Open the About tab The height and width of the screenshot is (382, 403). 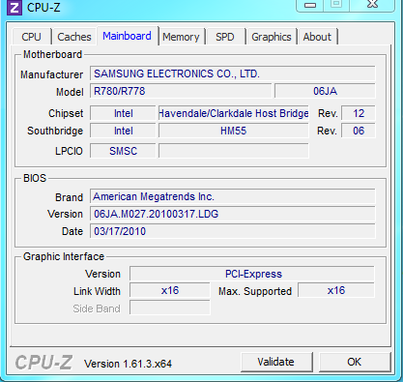point(317,37)
